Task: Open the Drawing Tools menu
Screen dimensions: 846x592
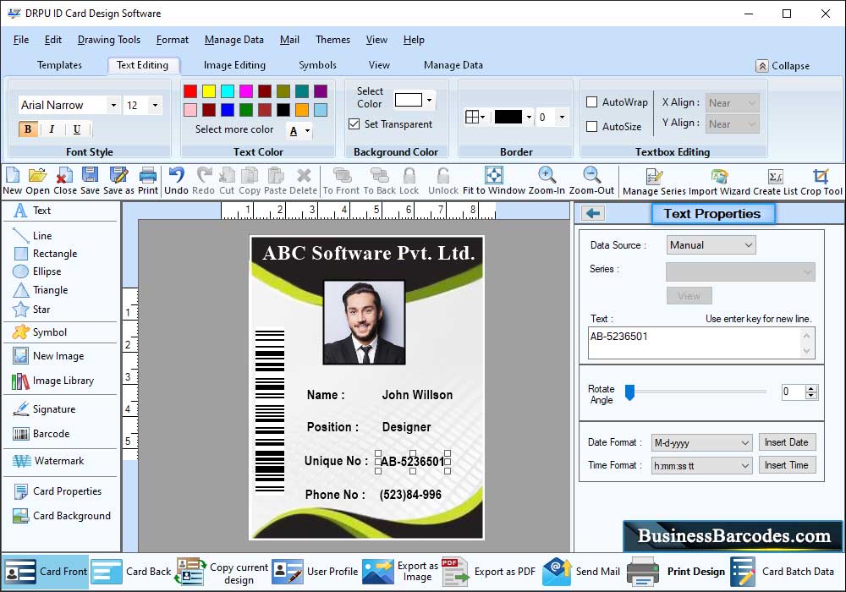Action: (109, 40)
